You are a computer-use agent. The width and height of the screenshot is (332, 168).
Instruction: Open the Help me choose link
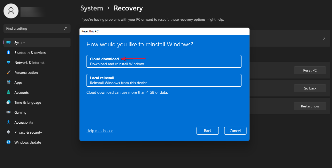pyautogui.click(x=100, y=131)
